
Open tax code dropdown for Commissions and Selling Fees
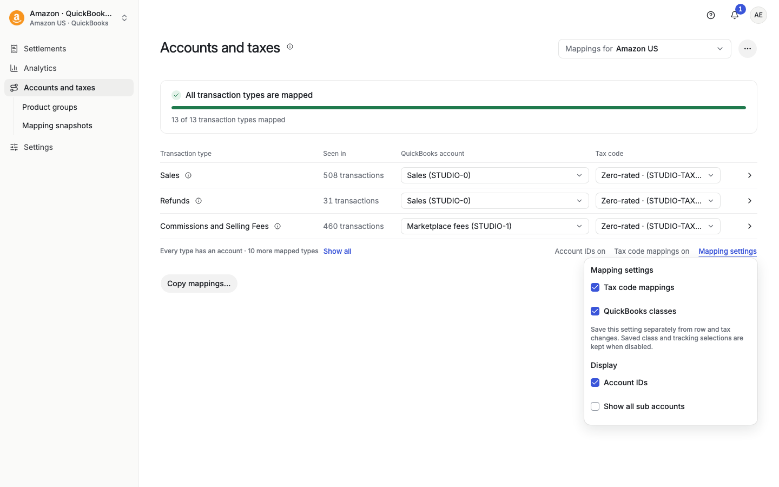pos(658,226)
